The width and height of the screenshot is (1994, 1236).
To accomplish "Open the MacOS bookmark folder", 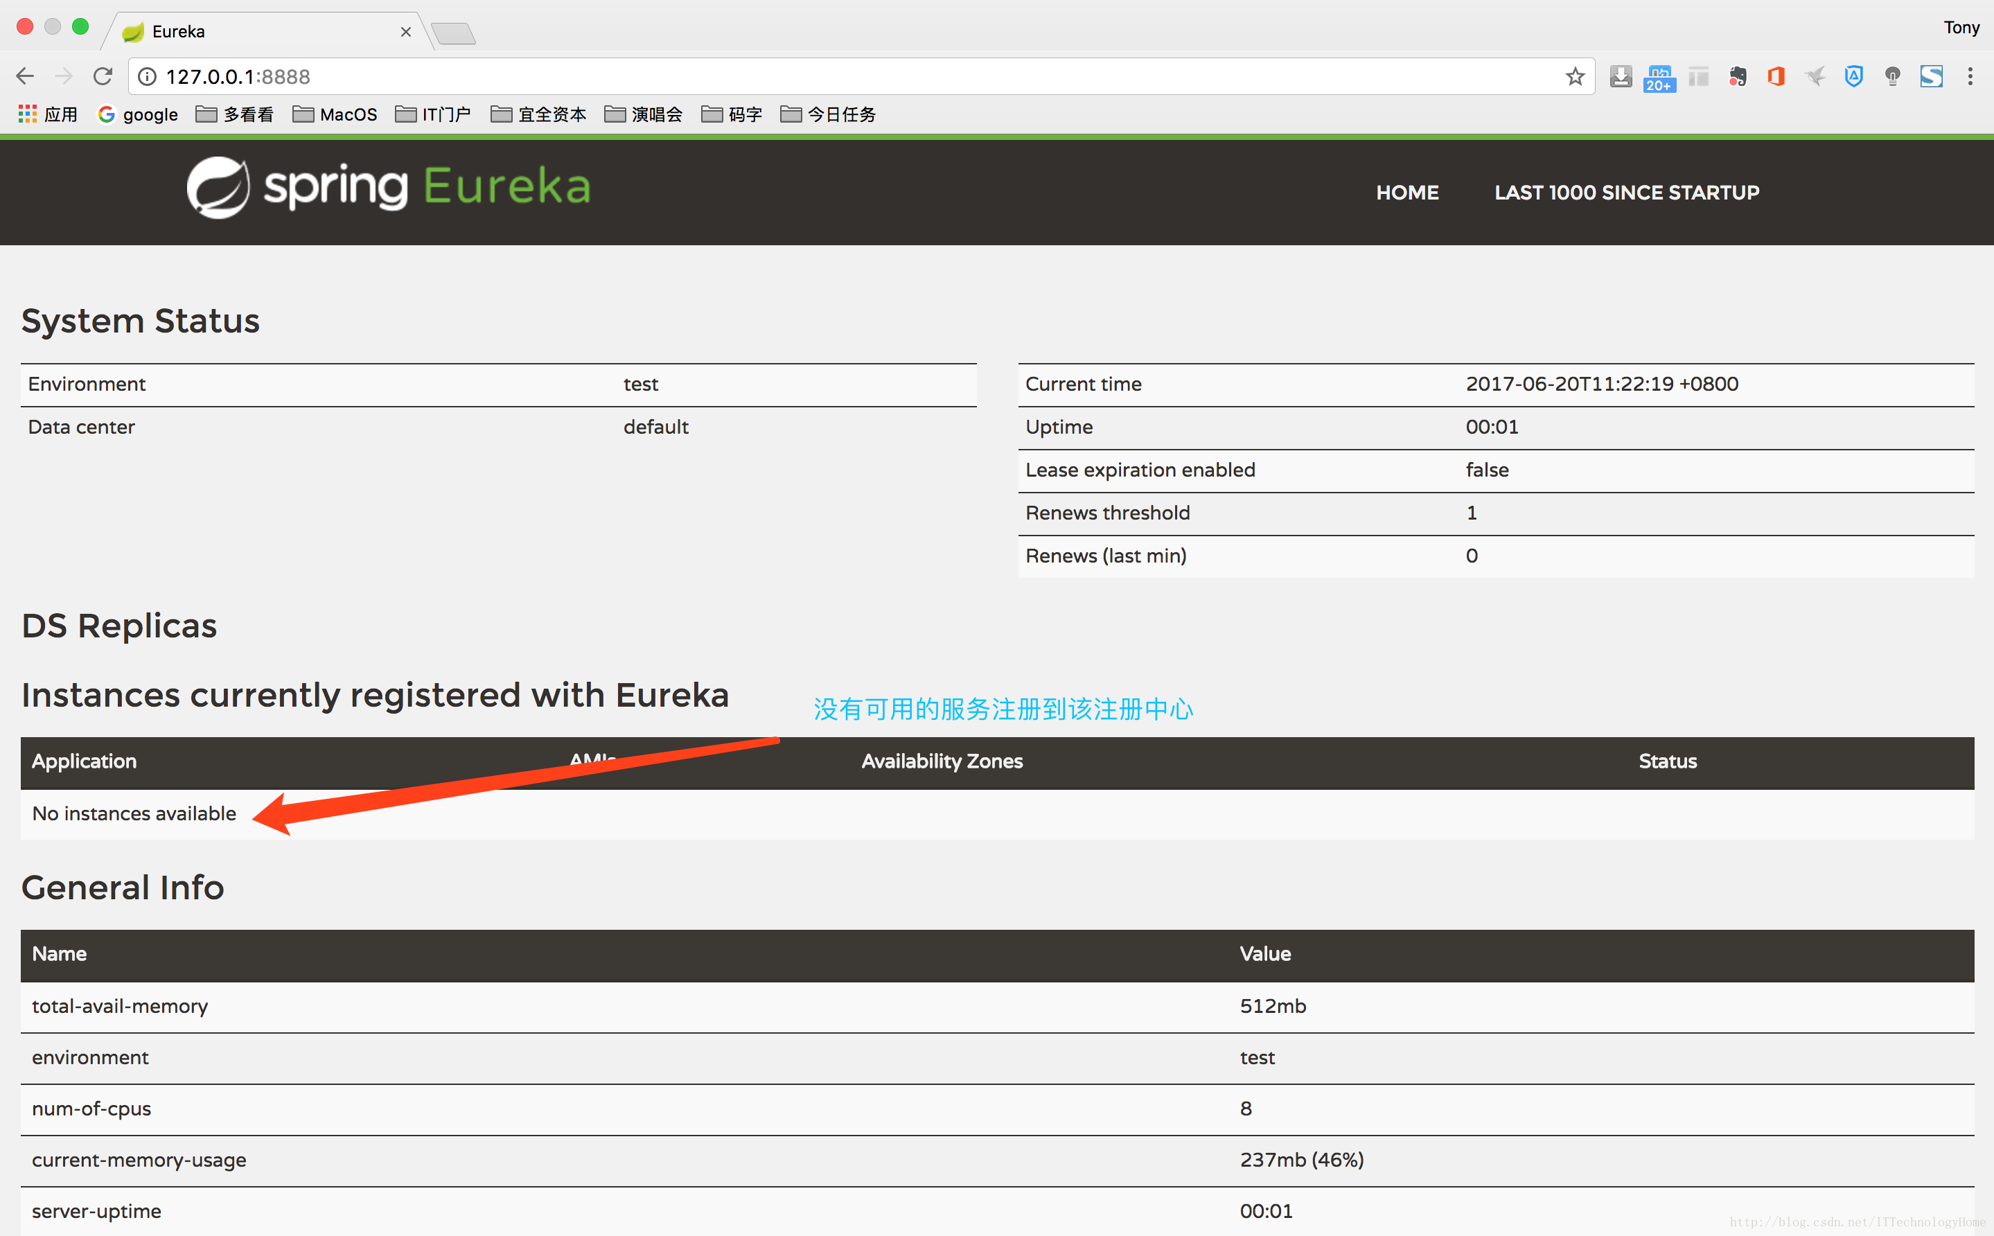I will [x=334, y=114].
